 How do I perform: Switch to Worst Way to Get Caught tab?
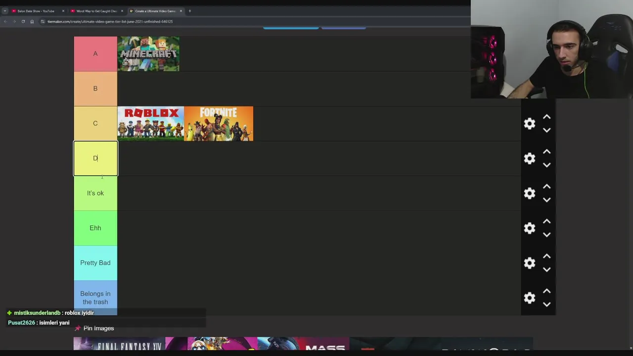[96, 11]
